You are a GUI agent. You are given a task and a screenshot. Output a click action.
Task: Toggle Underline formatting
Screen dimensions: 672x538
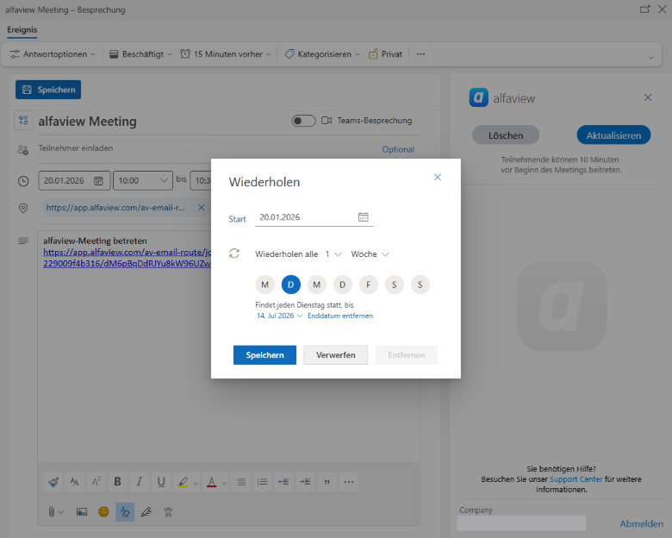point(161,482)
